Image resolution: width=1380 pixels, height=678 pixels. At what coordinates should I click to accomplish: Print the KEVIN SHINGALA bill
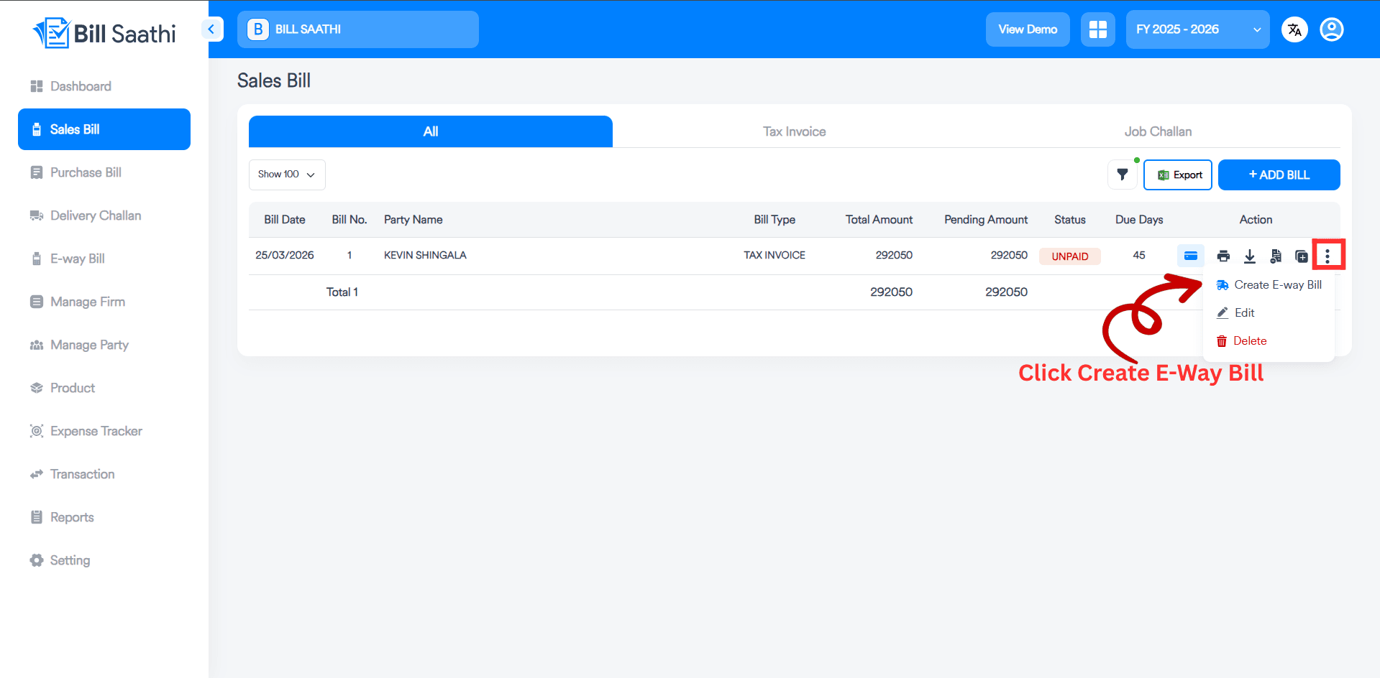(x=1223, y=256)
